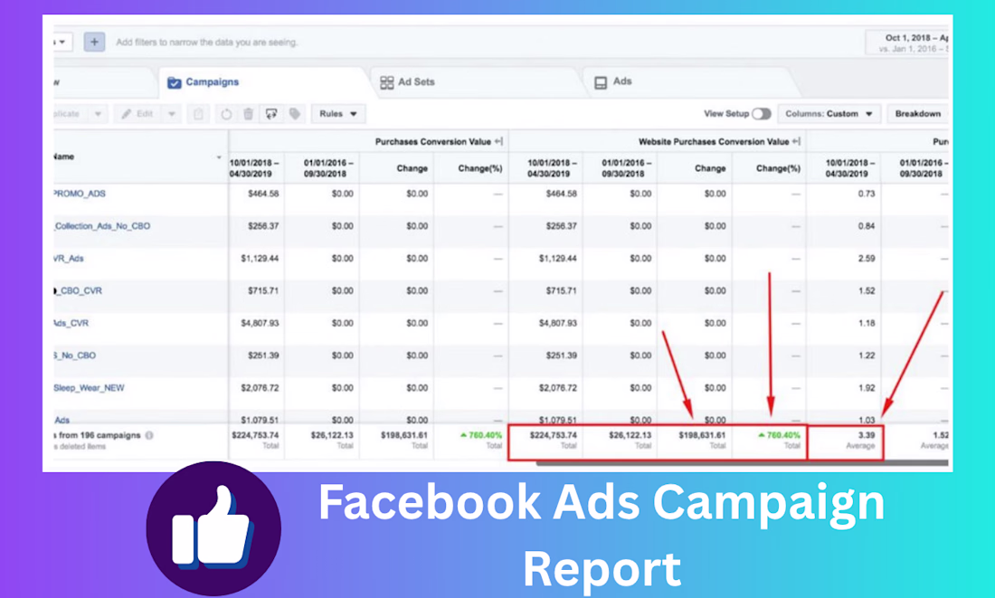
Task: Click the 0.73 value in the PROMO_ADS row
Action: point(867,194)
